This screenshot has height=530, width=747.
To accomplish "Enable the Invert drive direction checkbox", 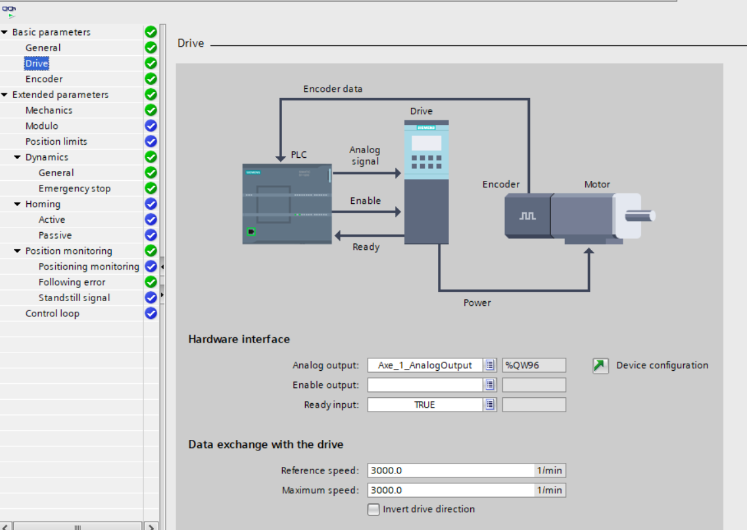I will coord(373,510).
